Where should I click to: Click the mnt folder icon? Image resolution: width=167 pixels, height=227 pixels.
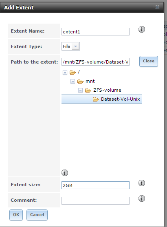(x=80, y=81)
